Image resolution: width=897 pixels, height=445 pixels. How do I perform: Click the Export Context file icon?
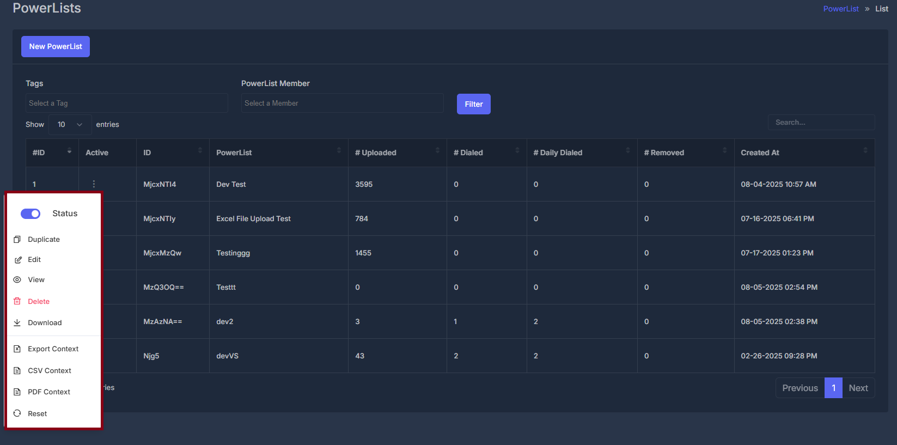coord(17,349)
